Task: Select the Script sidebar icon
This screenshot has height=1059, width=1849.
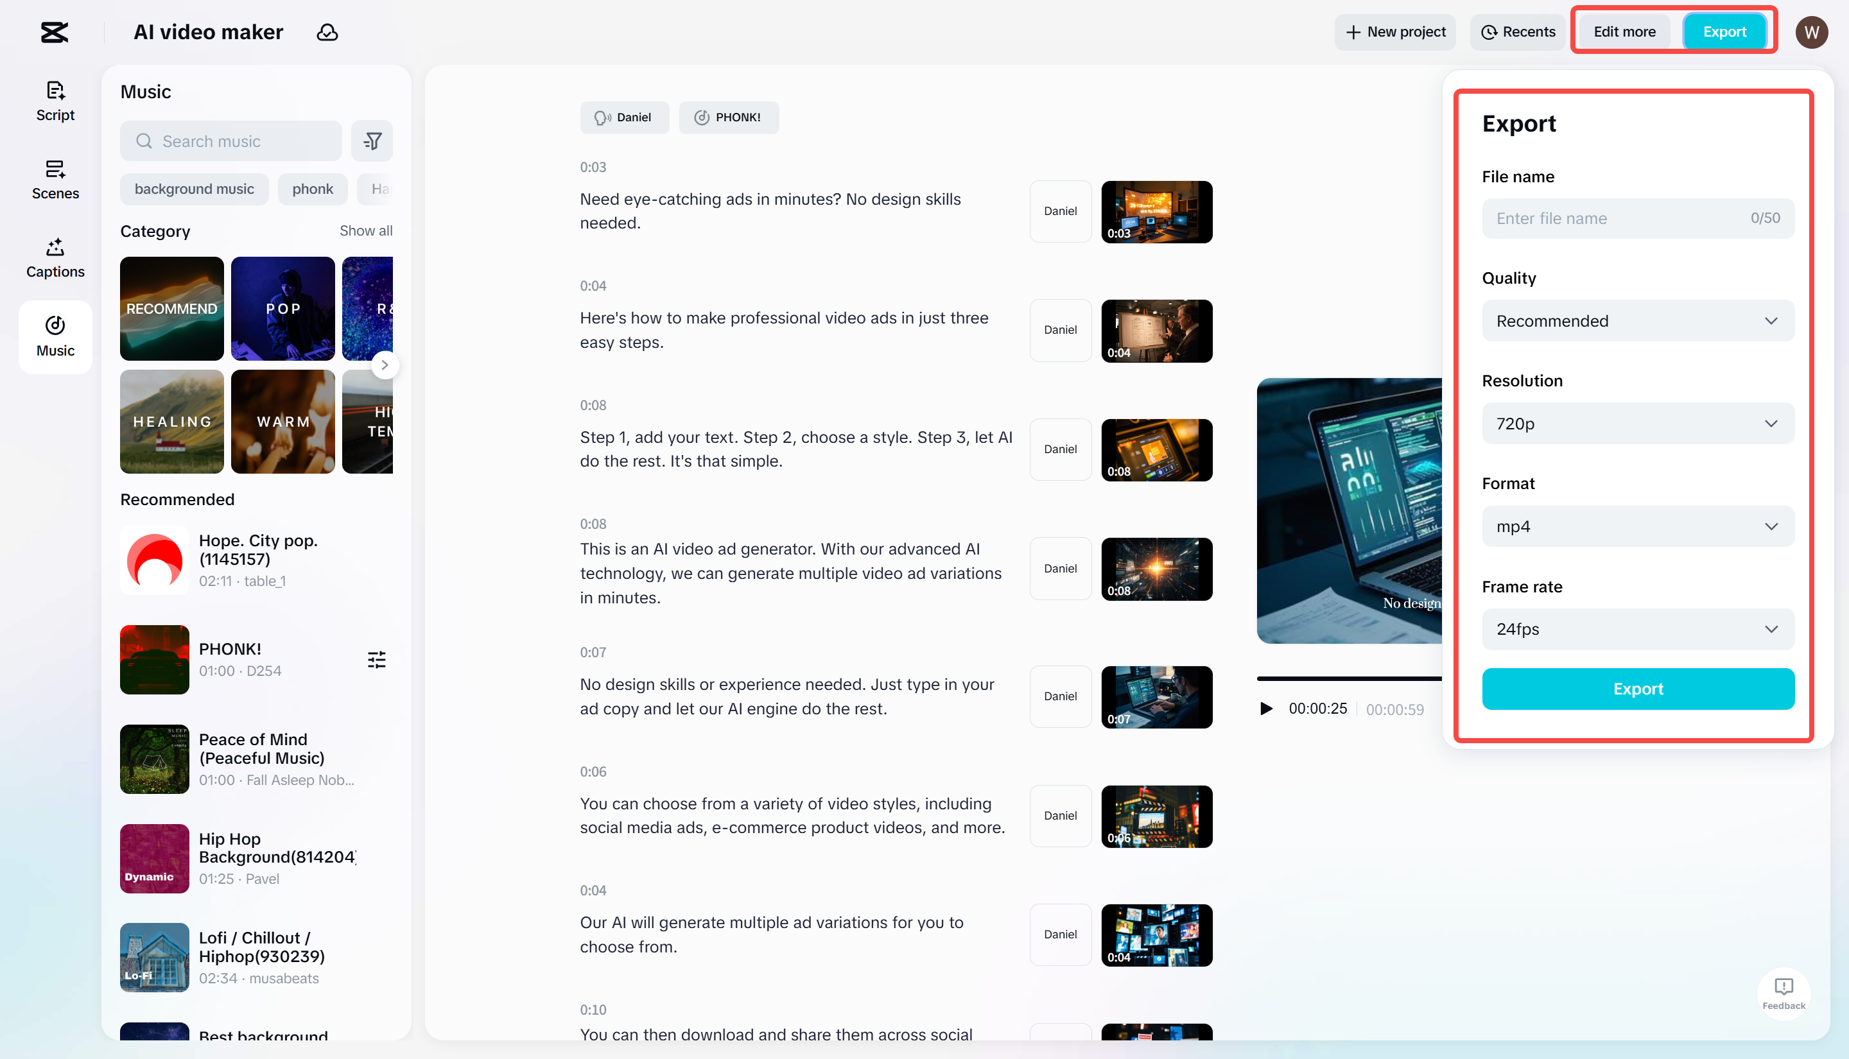Action: click(55, 100)
